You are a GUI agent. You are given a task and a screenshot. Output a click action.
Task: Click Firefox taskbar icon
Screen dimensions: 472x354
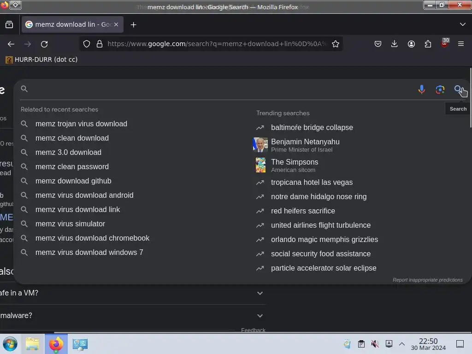click(x=56, y=344)
